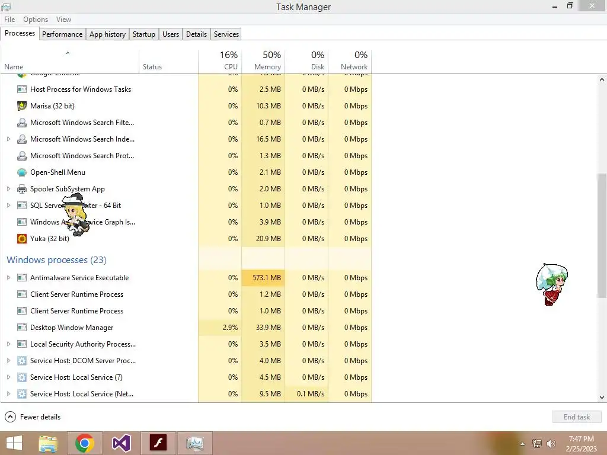607x455 pixels.
Task: Select the 0.1 MB/s disk cell
Action: pyautogui.click(x=306, y=394)
